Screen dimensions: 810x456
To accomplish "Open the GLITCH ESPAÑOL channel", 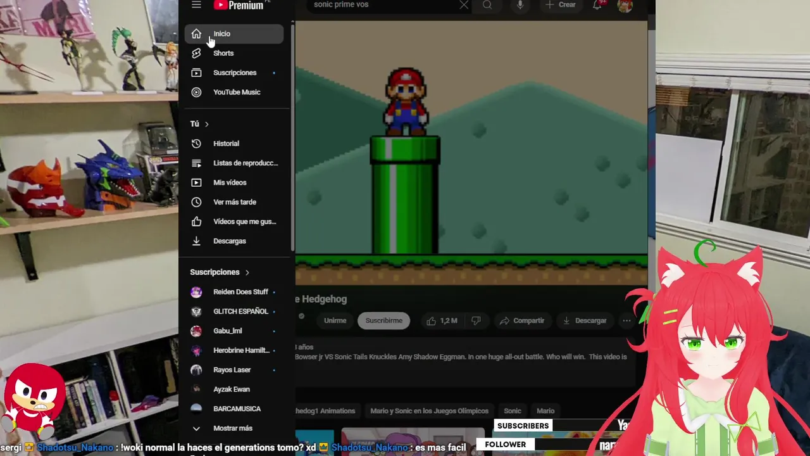I will [x=234, y=312].
